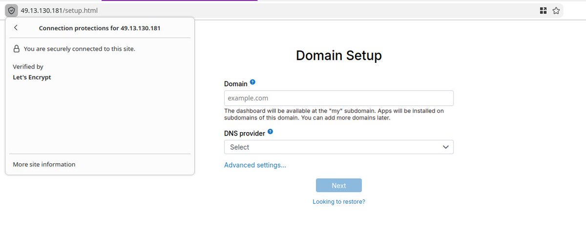Image resolution: width=586 pixels, height=233 pixels.
Task: Click the Next button
Action: (x=338, y=186)
